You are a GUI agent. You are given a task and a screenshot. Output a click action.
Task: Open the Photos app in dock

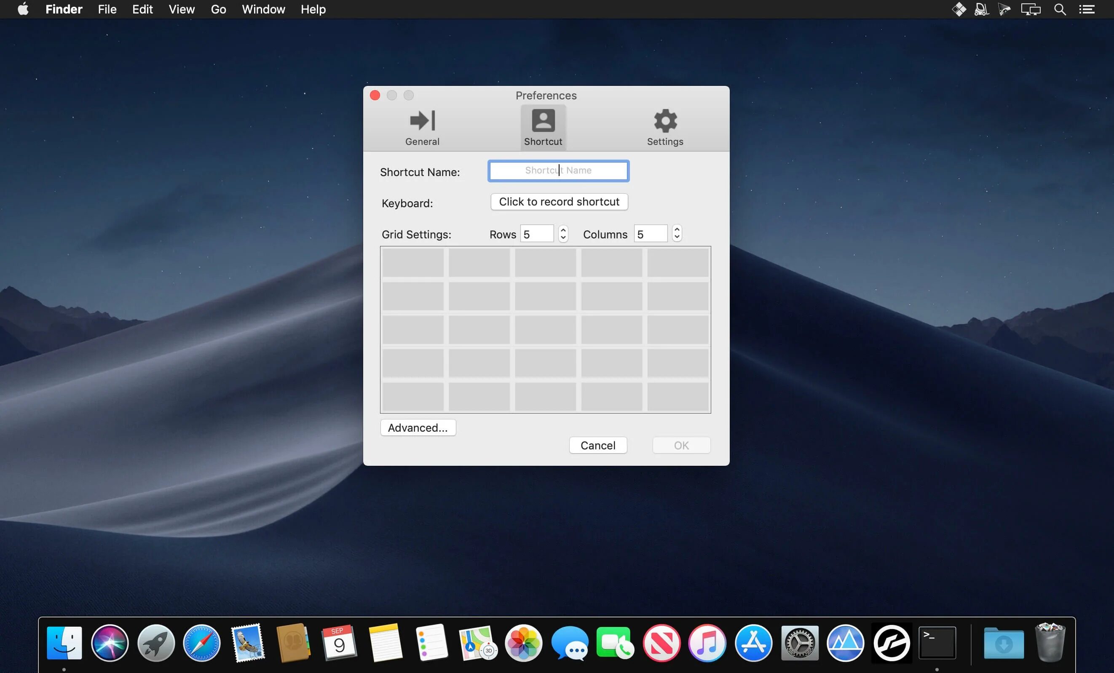click(x=523, y=643)
